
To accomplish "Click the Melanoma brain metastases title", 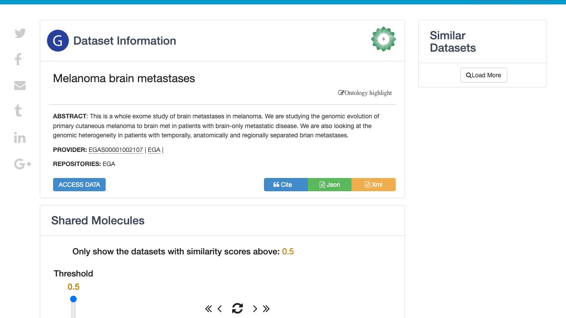I will click(x=124, y=78).
